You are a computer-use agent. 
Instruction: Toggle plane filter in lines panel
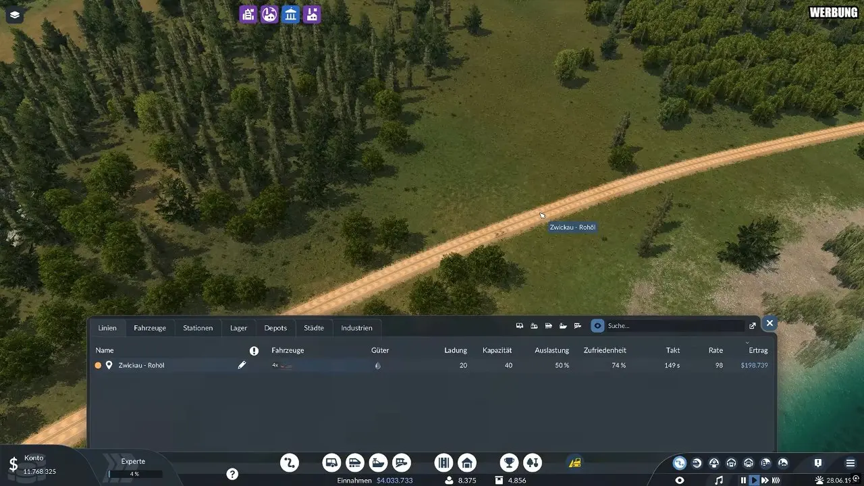click(578, 326)
